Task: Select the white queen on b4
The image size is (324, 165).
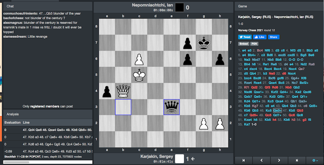Action: [123, 91]
